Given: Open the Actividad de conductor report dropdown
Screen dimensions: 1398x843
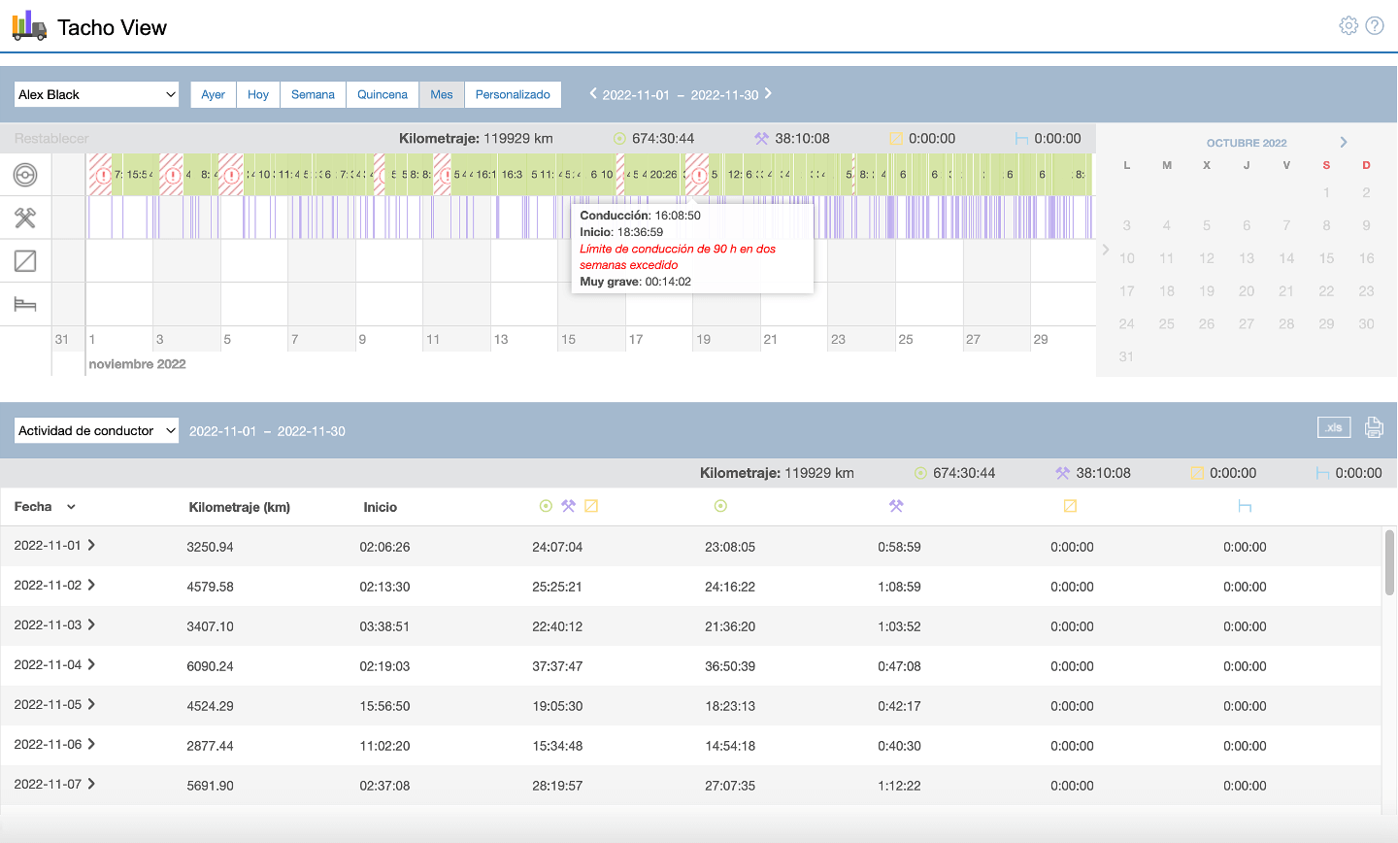Looking at the screenshot, I should [x=97, y=430].
